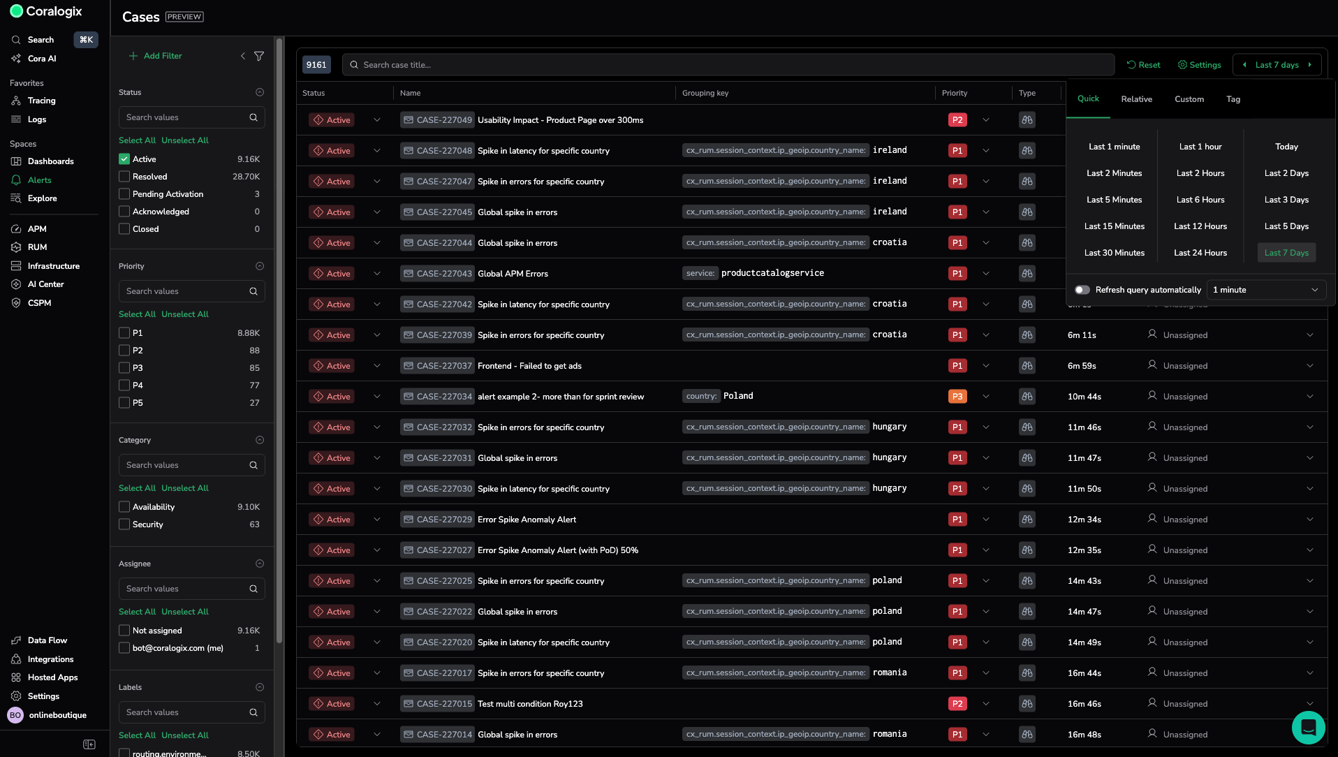Check the Resolved status checkbox
The width and height of the screenshot is (1338, 757).
click(124, 177)
